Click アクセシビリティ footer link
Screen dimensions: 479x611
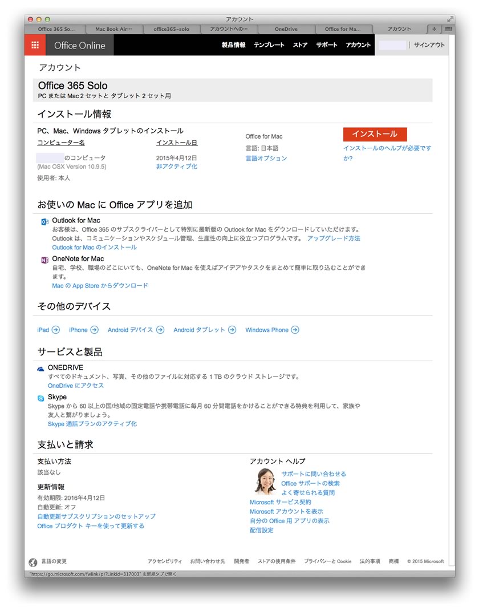point(165,561)
